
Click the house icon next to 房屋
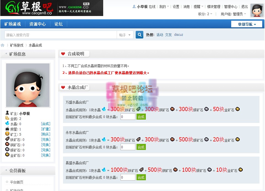point(7,129)
